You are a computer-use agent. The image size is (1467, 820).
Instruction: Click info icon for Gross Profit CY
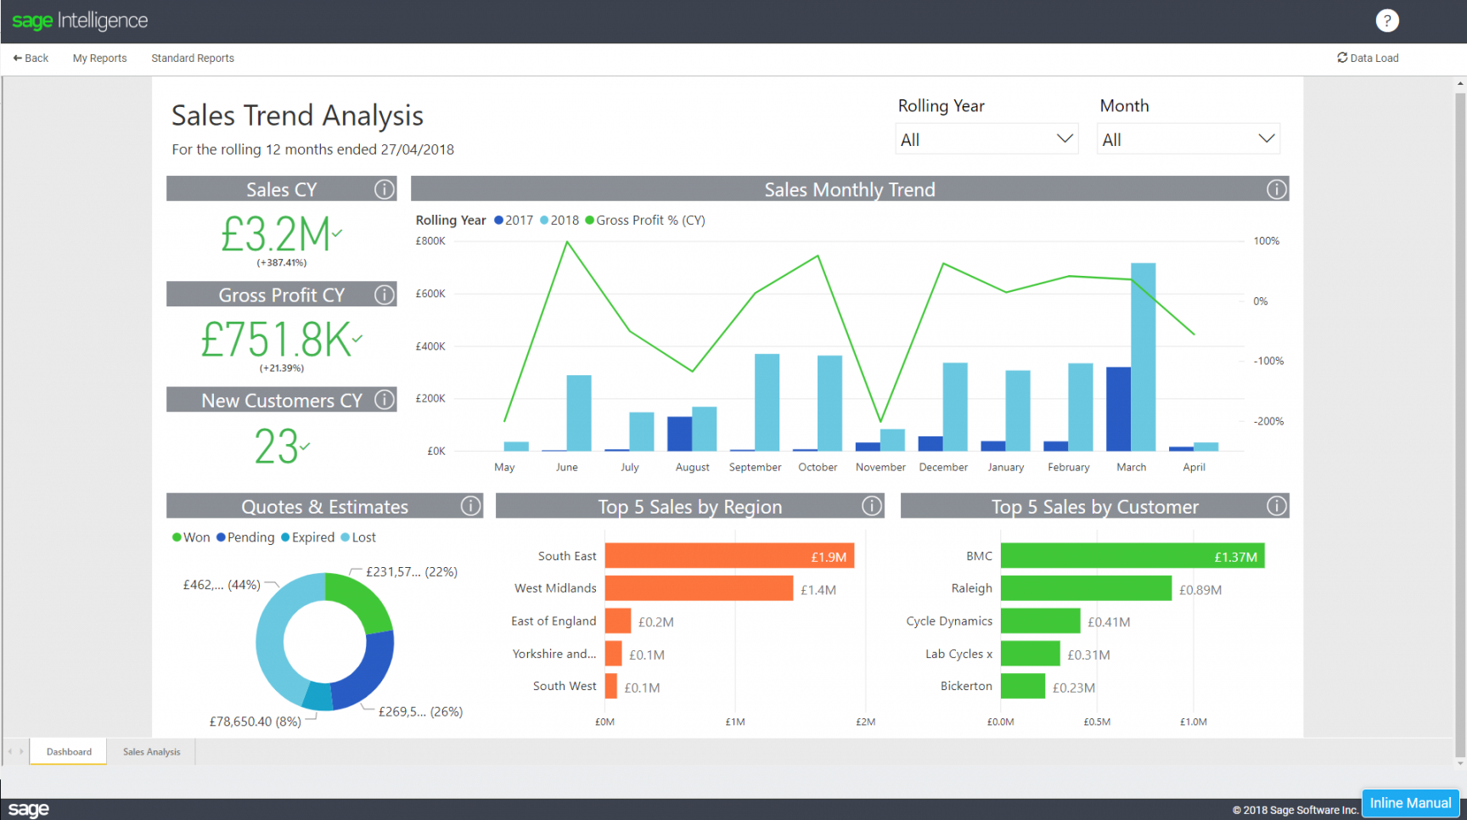coord(385,295)
